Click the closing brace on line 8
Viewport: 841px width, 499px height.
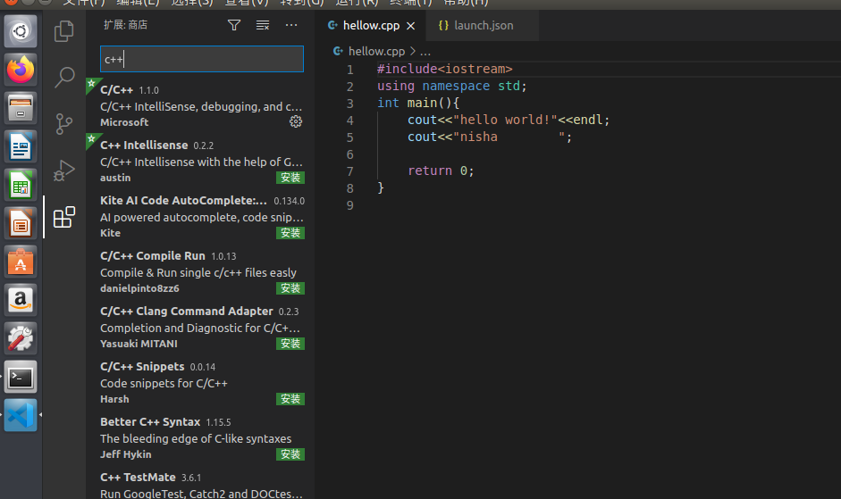point(380,187)
